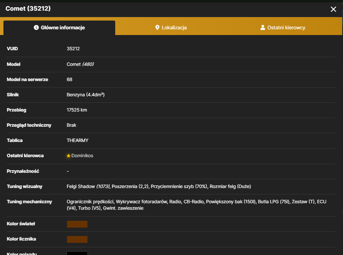Click the black Kolor pojazdu swatch
The height and width of the screenshot is (255, 343).
[x=77, y=253]
